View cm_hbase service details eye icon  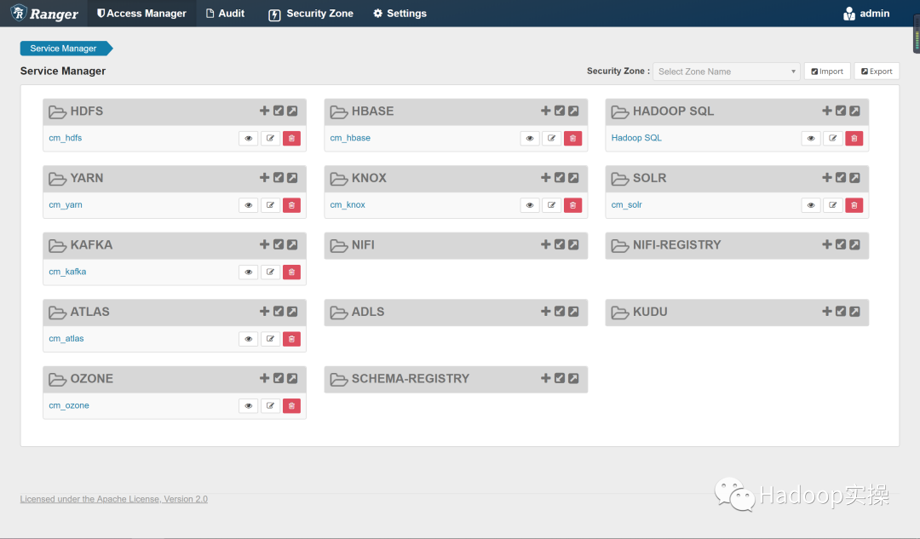coord(530,139)
